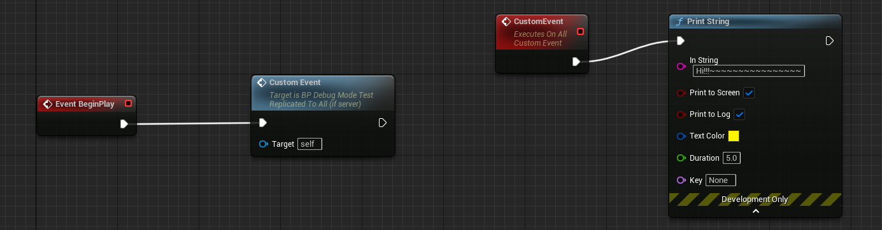
Task: Open the yellow Text Color swatch
Action: (734, 136)
